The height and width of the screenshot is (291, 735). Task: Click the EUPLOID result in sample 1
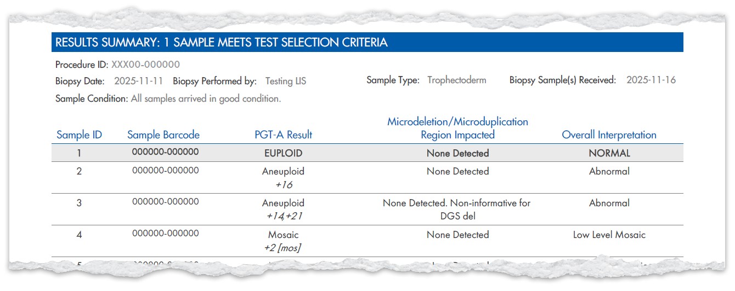pos(283,153)
